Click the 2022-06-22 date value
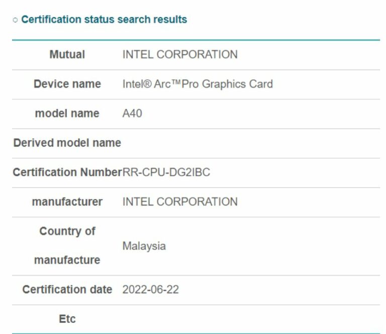Viewport: 386px width, 334px height. [x=150, y=290]
